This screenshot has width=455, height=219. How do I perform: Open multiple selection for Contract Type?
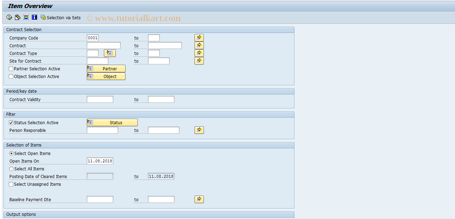point(199,53)
